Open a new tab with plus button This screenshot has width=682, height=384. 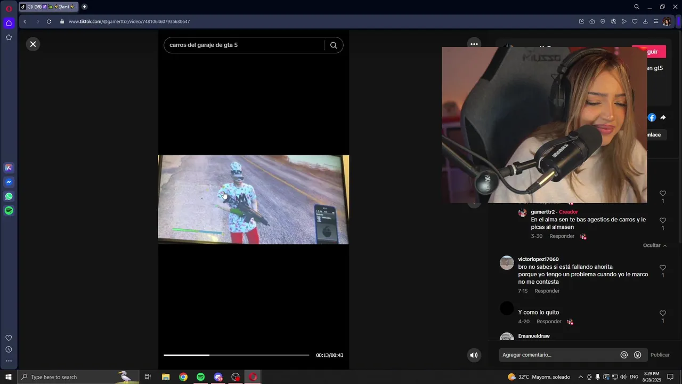(x=84, y=7)
